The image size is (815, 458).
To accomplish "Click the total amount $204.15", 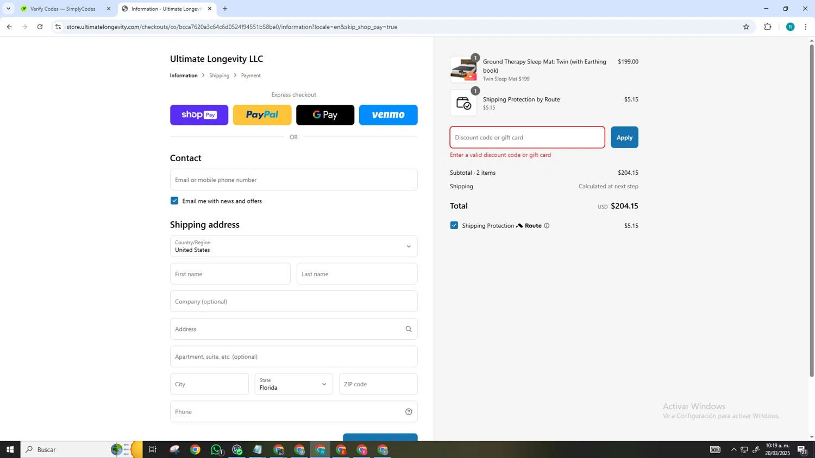I will [624, 206].
